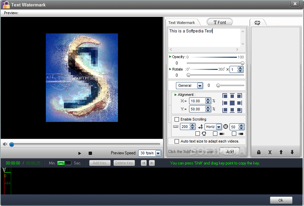Move watermark item down with arrow

pos(292,152)
